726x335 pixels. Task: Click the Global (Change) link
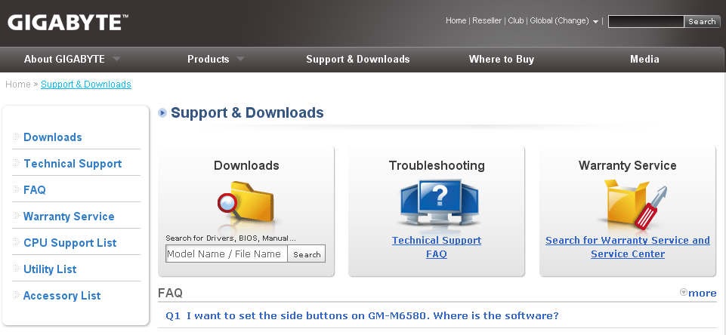559,21
